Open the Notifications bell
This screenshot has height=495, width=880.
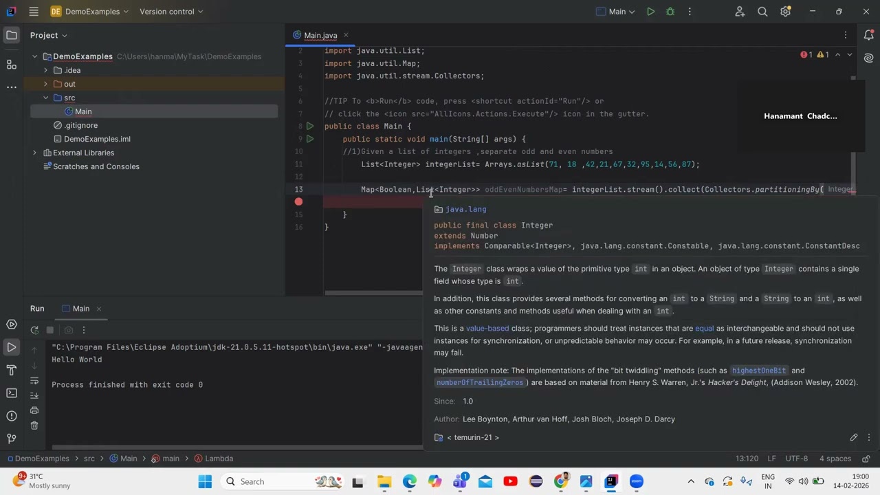tap(869, 35)
